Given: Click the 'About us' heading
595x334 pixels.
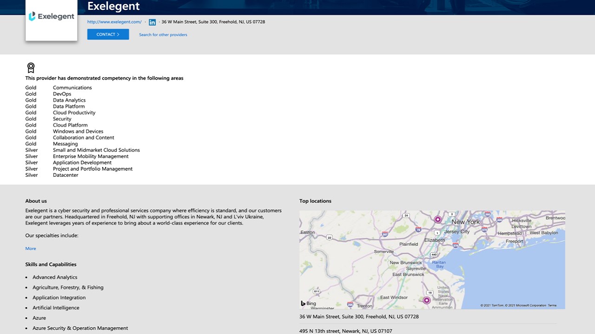Looking at the screenshot, I should coord(36,201).
